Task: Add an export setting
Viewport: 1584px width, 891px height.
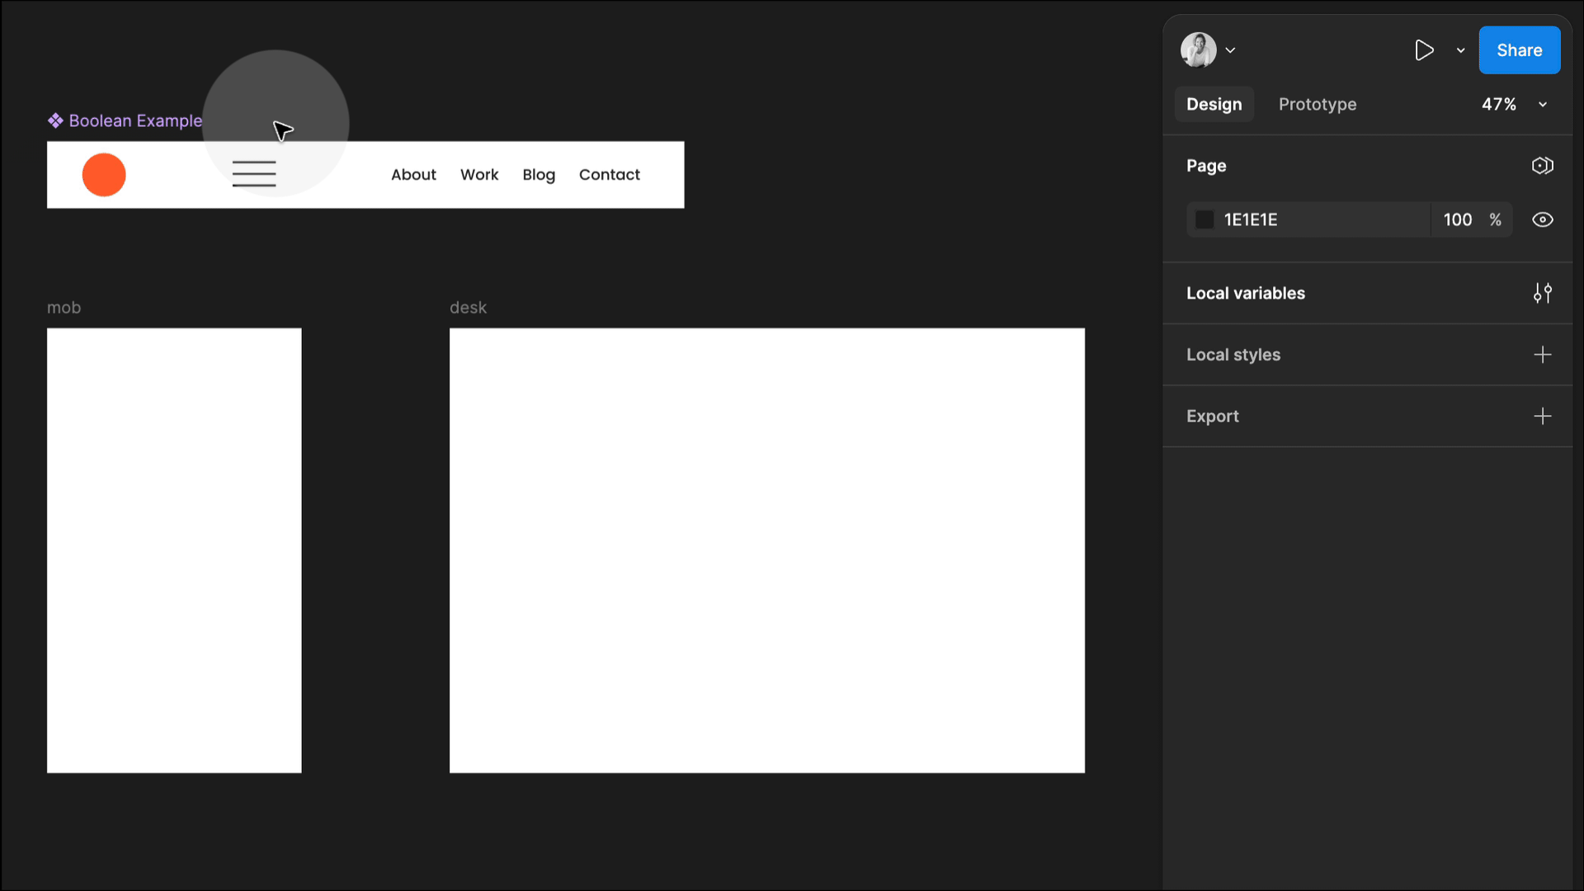Action: pos(1542,416)
